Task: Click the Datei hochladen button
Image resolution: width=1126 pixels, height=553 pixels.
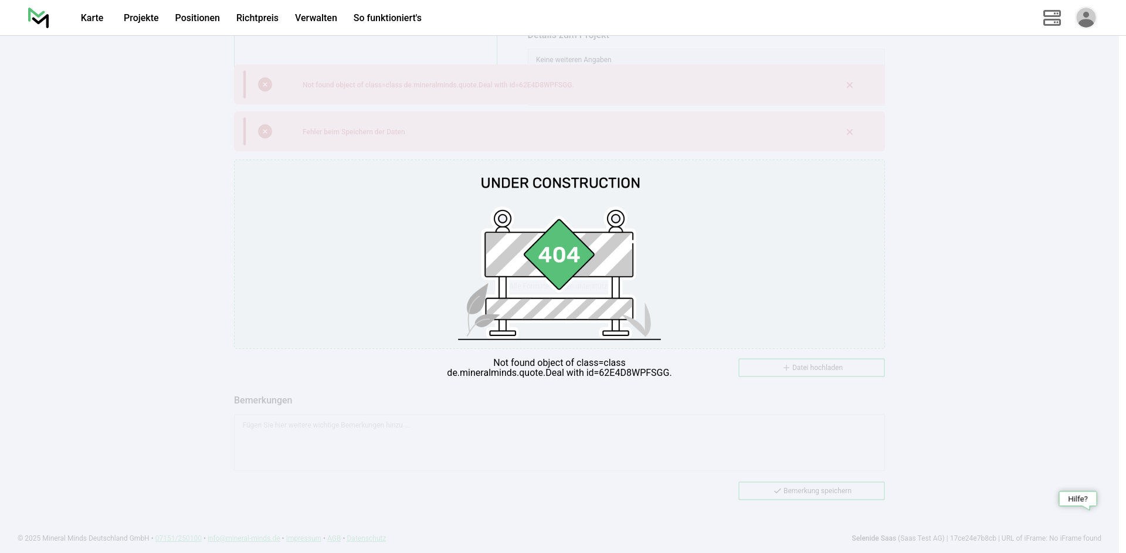Action: [x=811, y=368]
